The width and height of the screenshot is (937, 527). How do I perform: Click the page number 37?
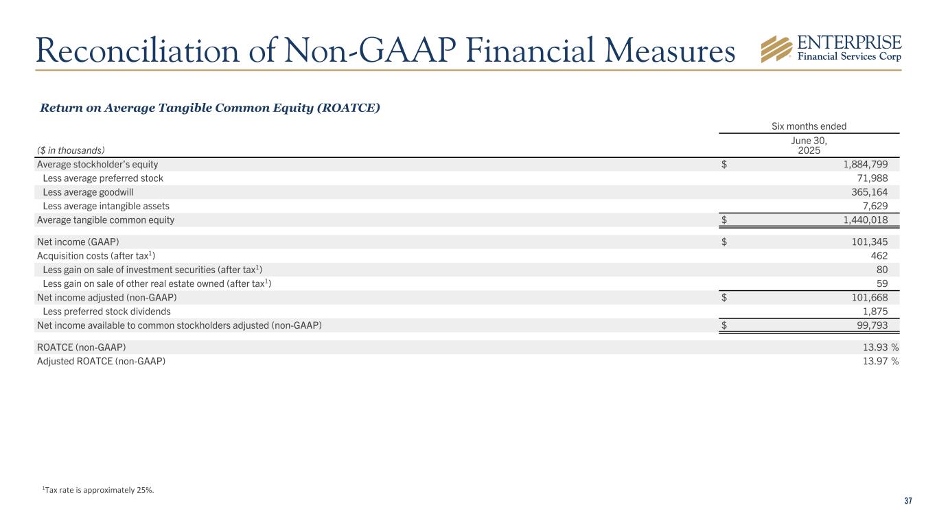tap(908, 502)
